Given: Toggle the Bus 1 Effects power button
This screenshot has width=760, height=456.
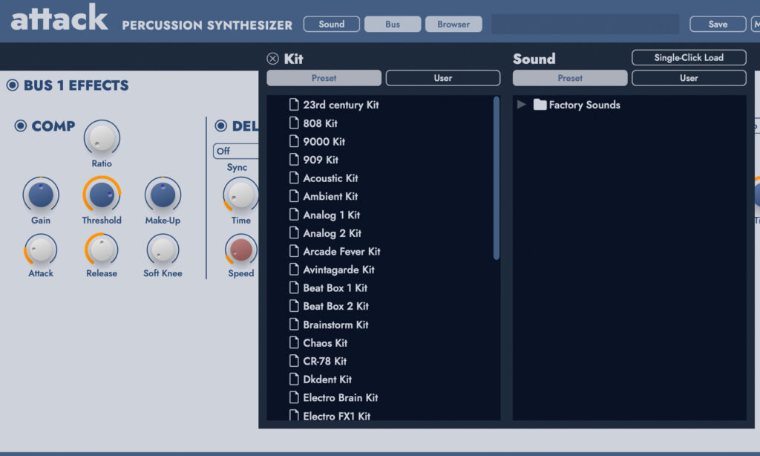Looking at the screenshot, I should click(x=13, y=85).
